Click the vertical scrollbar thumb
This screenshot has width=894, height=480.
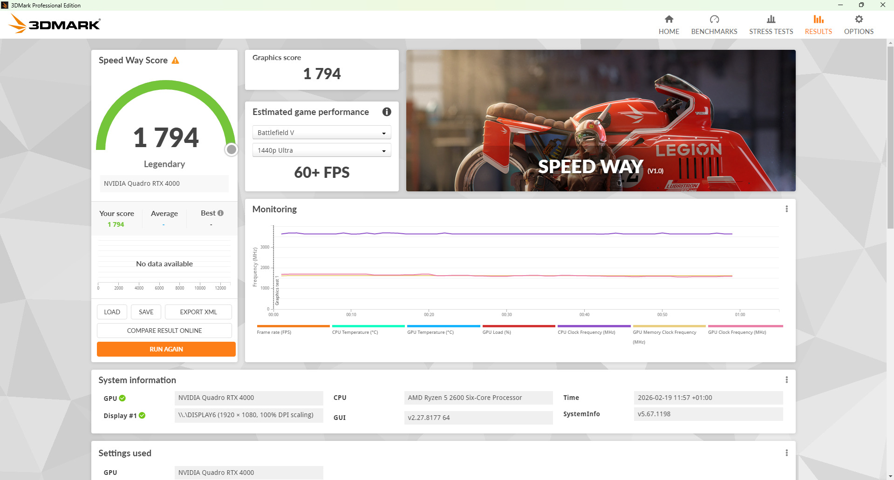(x=890, y=137)
